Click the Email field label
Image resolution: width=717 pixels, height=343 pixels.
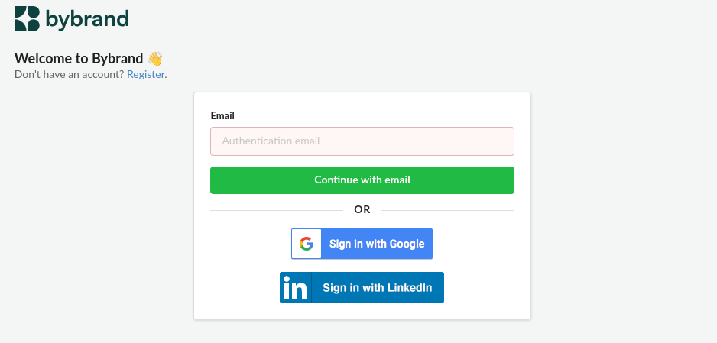(222, 115)
